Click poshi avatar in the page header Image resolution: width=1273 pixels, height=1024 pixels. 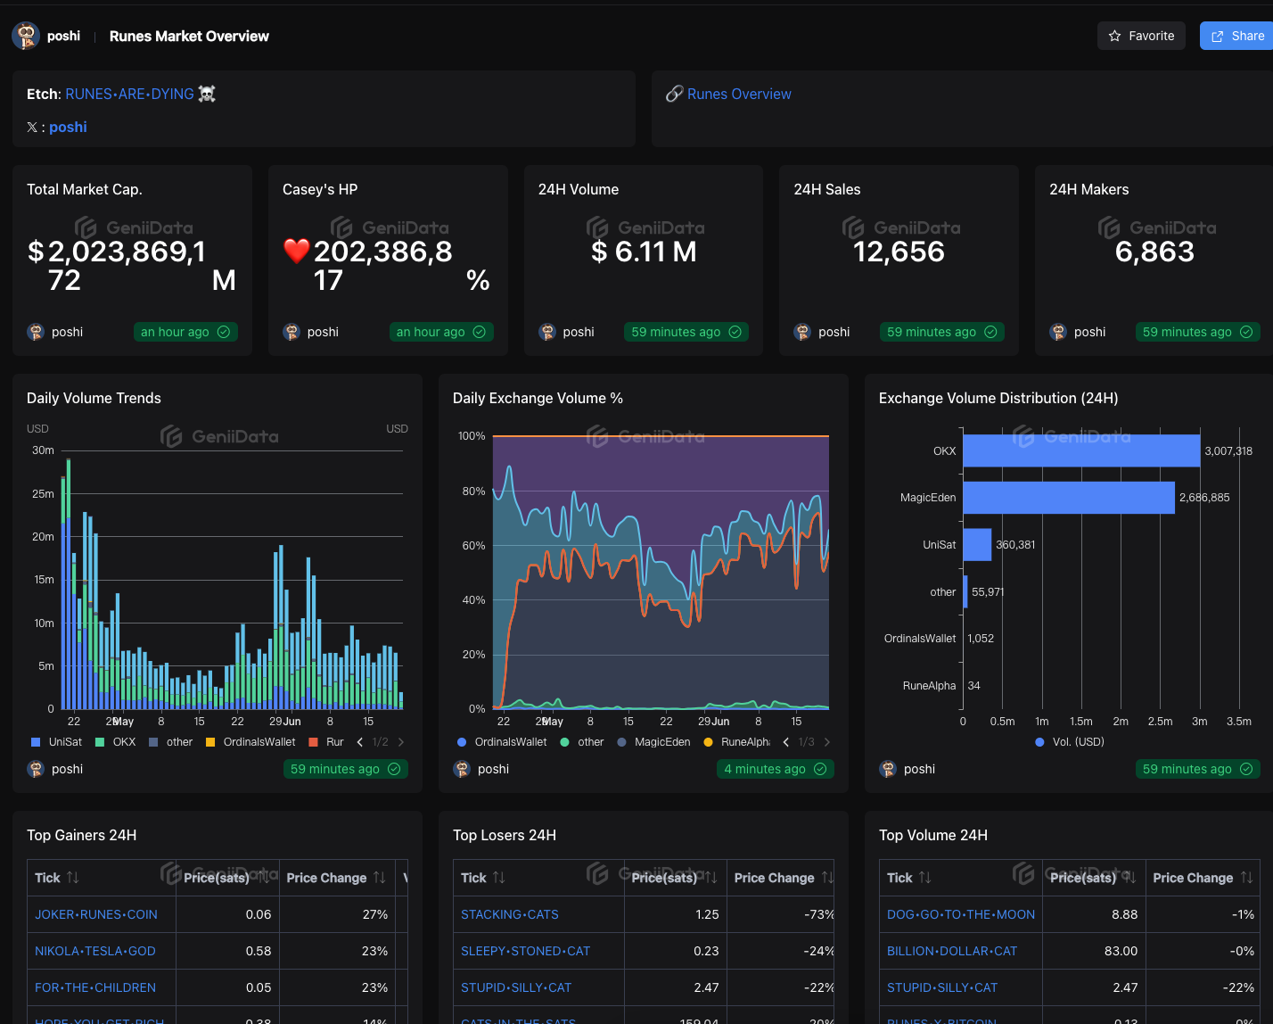pyautogui.click(x=26, y=36)
